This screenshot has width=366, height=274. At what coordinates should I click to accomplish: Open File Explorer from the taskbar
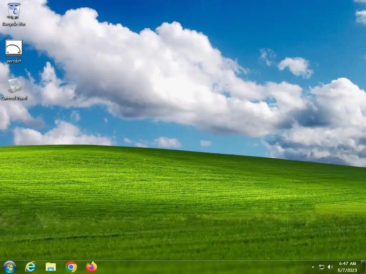pyautogui.click(x=51, y=267)
